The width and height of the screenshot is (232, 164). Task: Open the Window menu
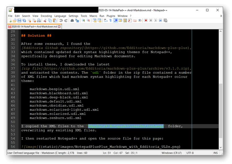122,16
